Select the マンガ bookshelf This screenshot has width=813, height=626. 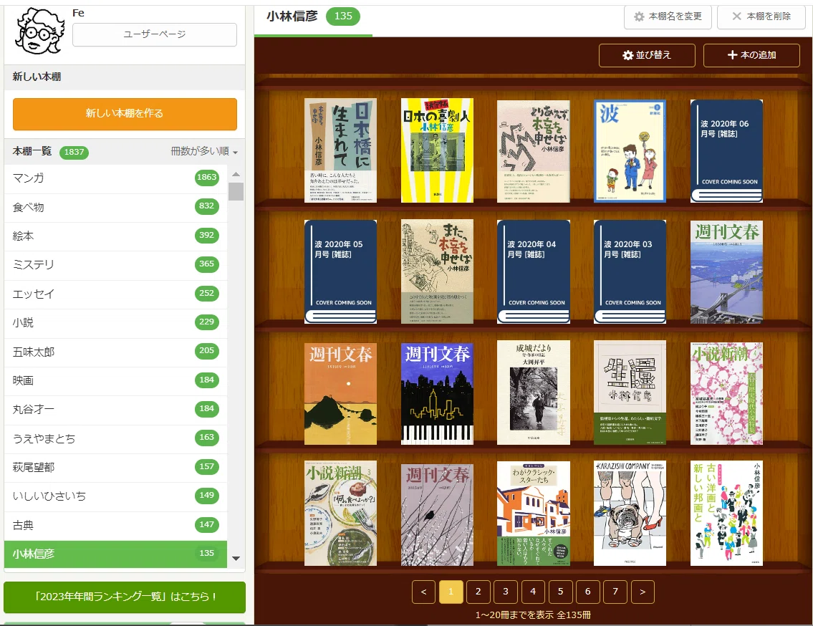(115, 178)
